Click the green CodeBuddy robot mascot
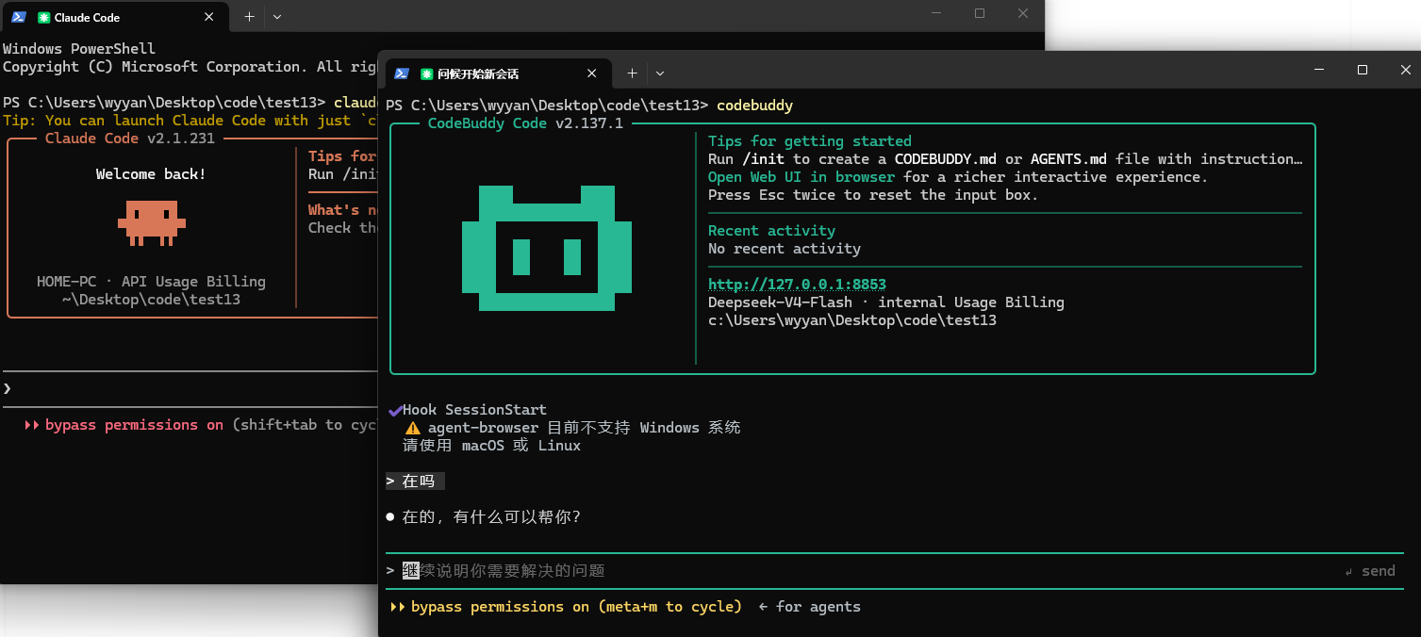The height and width of the screenshot is (637, 1421). [x=547, y=248]
